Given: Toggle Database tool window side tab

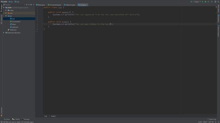Looking at the screenshot, I should [x=219, y=18].
